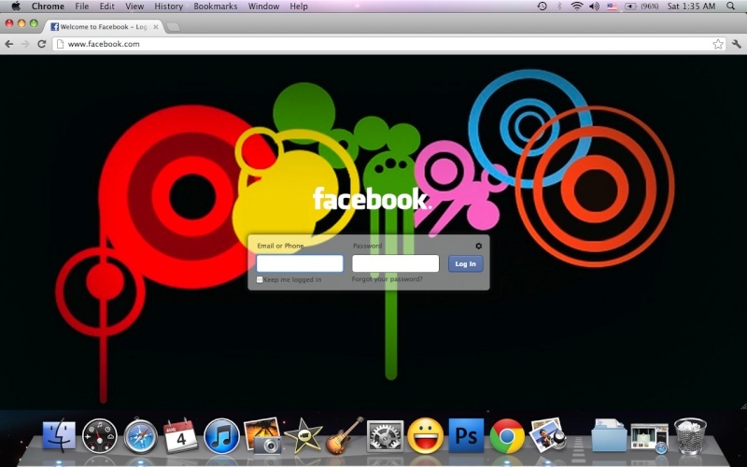Image resolution: width=747 pixels, height=467 pixels.
Task: Focus the Password input field
Action: 395,263
